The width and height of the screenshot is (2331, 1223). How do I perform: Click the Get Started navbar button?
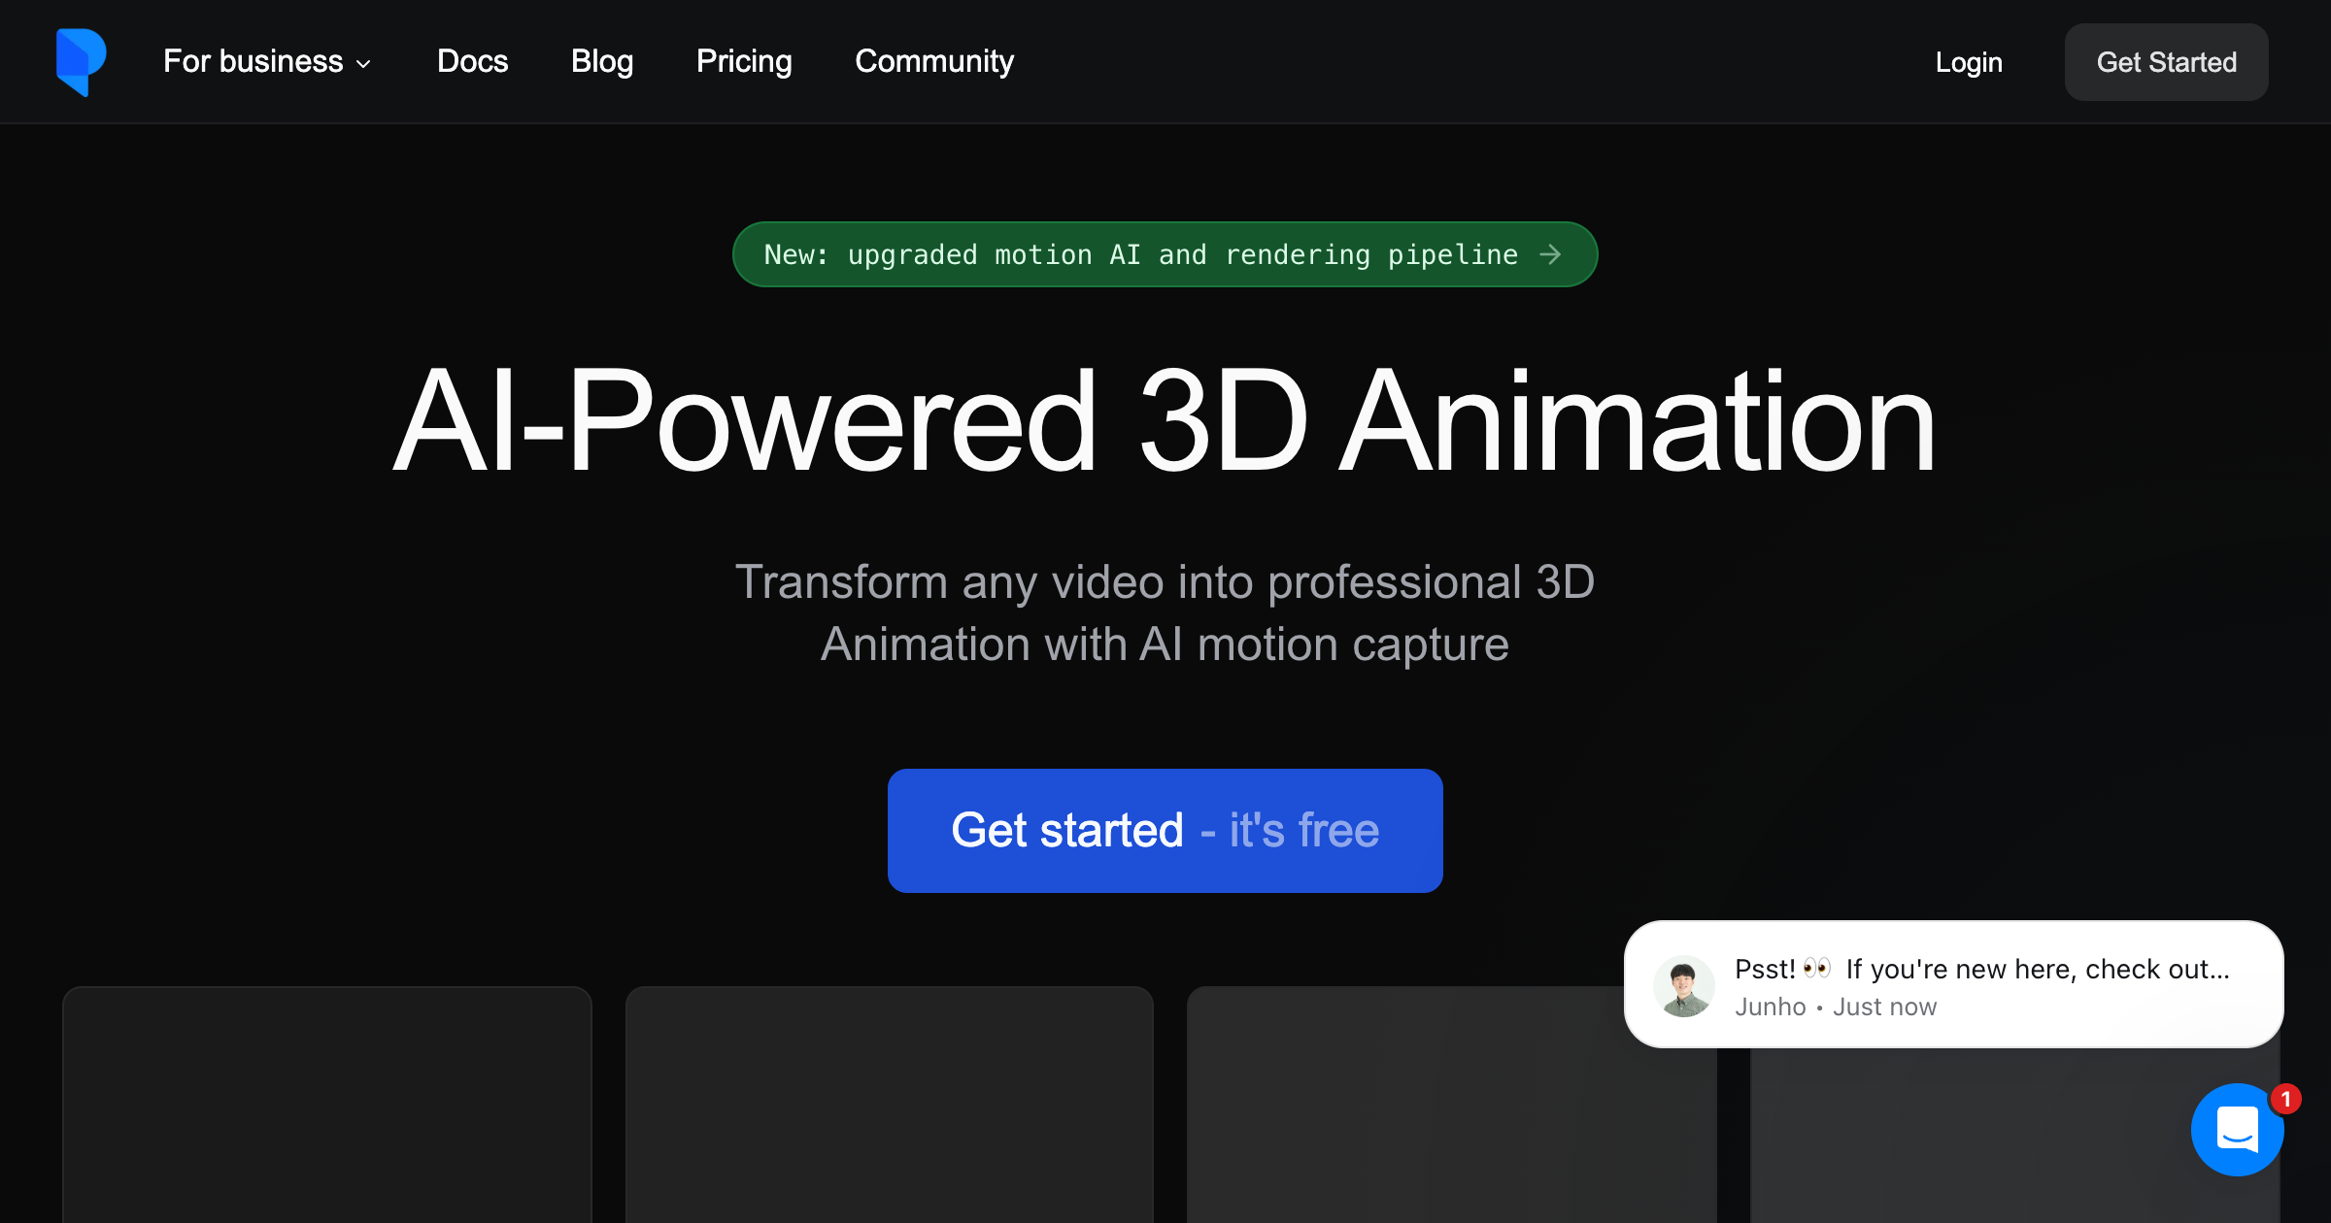pos(2166,62)
